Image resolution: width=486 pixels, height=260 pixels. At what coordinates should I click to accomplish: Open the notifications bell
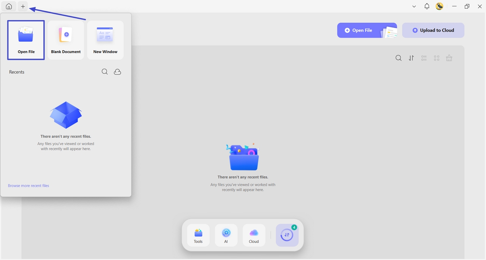pos(427,6)
